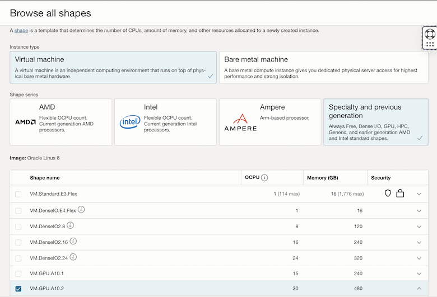This screenshot has width=437, height=297.
Task: Click the OCPU column info icon
Action: click(264, 178)
